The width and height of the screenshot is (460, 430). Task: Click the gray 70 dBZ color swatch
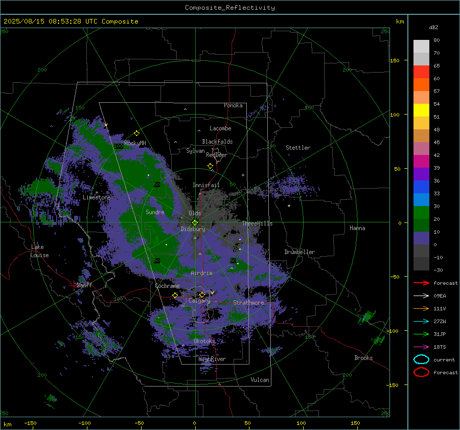coord(421,59)
